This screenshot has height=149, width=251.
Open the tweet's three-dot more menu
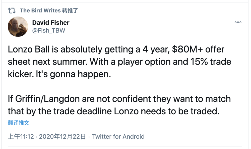(238, 22)
